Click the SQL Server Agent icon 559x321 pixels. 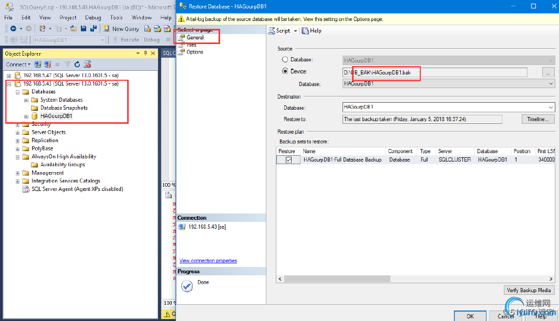(26, 189)
